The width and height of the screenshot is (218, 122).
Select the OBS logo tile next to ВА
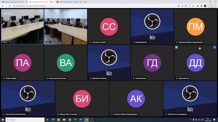pos(109,63)
